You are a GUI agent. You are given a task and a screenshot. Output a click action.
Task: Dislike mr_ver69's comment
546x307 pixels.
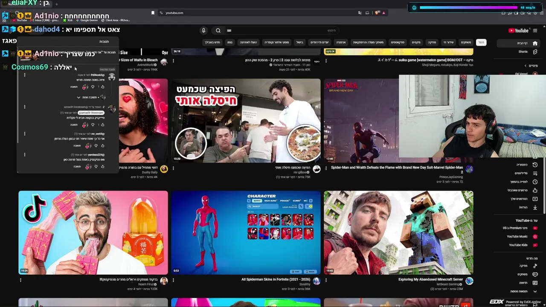(96, 146)
